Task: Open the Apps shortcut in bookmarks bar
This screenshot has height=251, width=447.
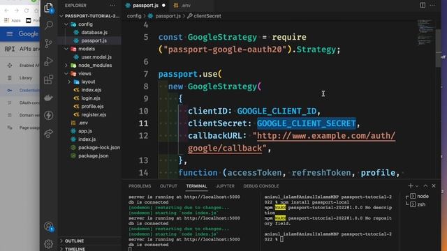Action: (x=13, y=20)
